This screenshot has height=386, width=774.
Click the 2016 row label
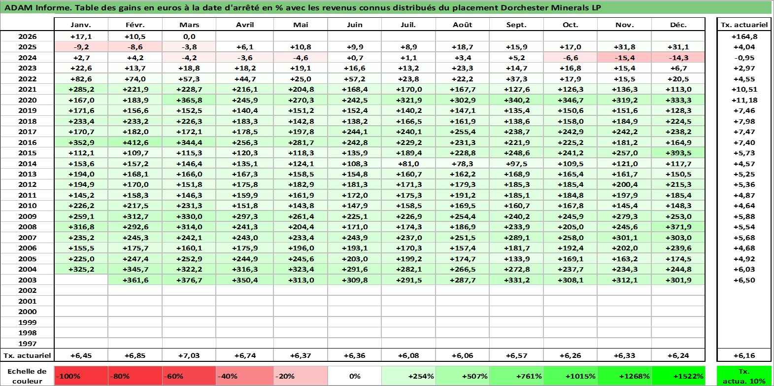(x=27, y=142)
